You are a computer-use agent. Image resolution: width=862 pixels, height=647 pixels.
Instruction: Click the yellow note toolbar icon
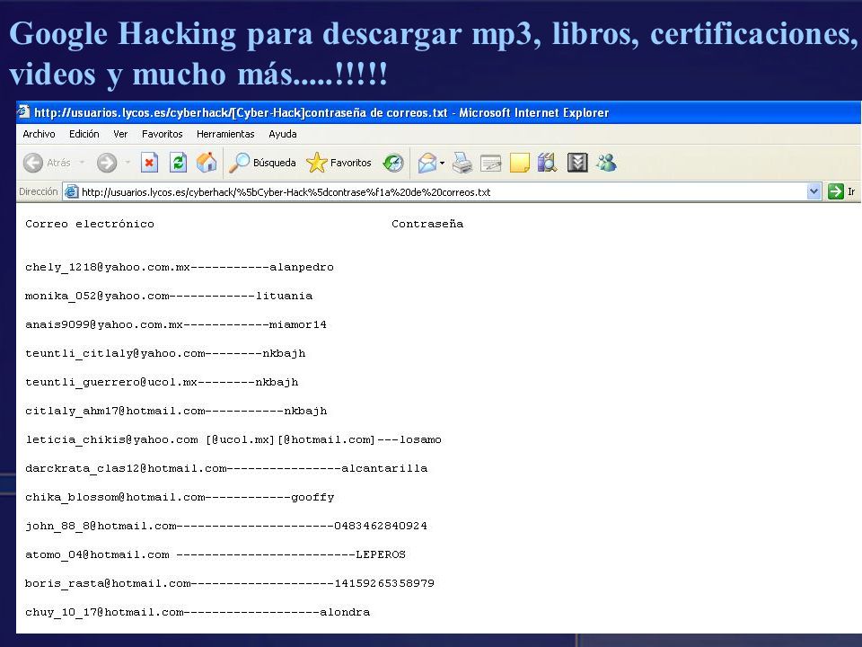tap(520, 163)
